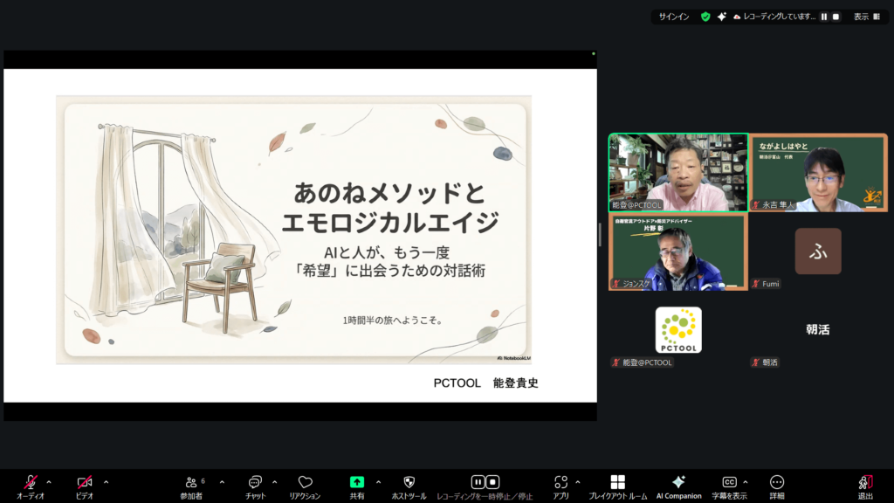Open リアクション heart reactions
The image size is (894, 503).
(x=305, y=482)
